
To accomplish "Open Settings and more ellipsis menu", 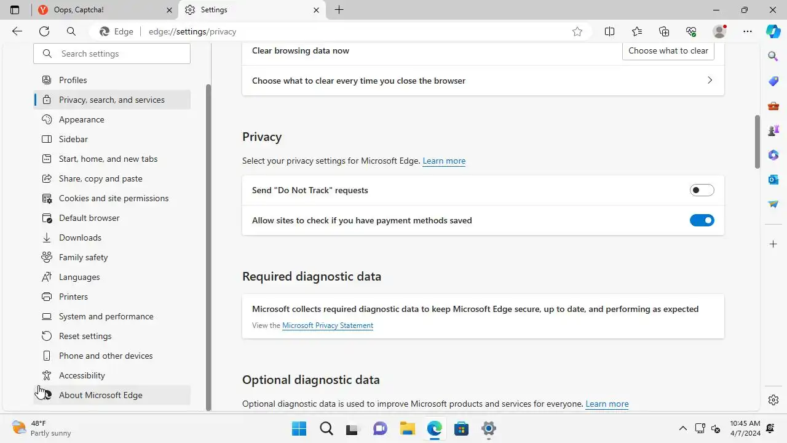I will pyautogui.click(x=748, y=31).
